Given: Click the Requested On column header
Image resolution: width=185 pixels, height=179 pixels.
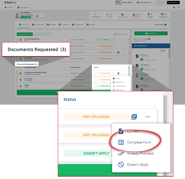Looking at the screenshot, I should pos(75,67).
